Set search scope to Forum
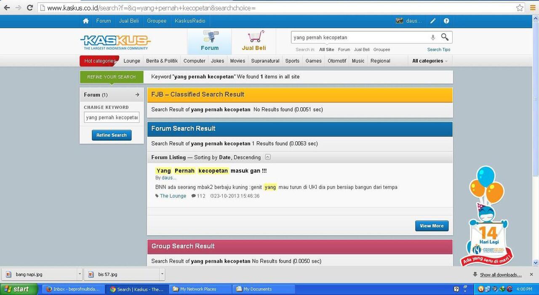The image size is (539, 295). (344, 50)
